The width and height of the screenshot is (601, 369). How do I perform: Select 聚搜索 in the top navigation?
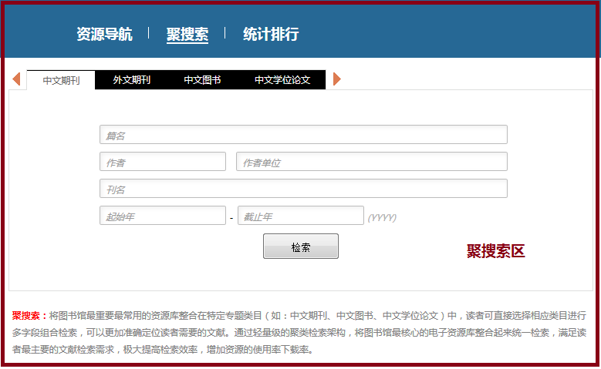point(187,34)
